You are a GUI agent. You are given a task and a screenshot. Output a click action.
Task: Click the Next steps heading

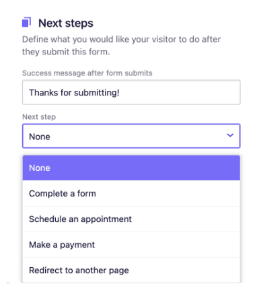click(x=66, y=23)
